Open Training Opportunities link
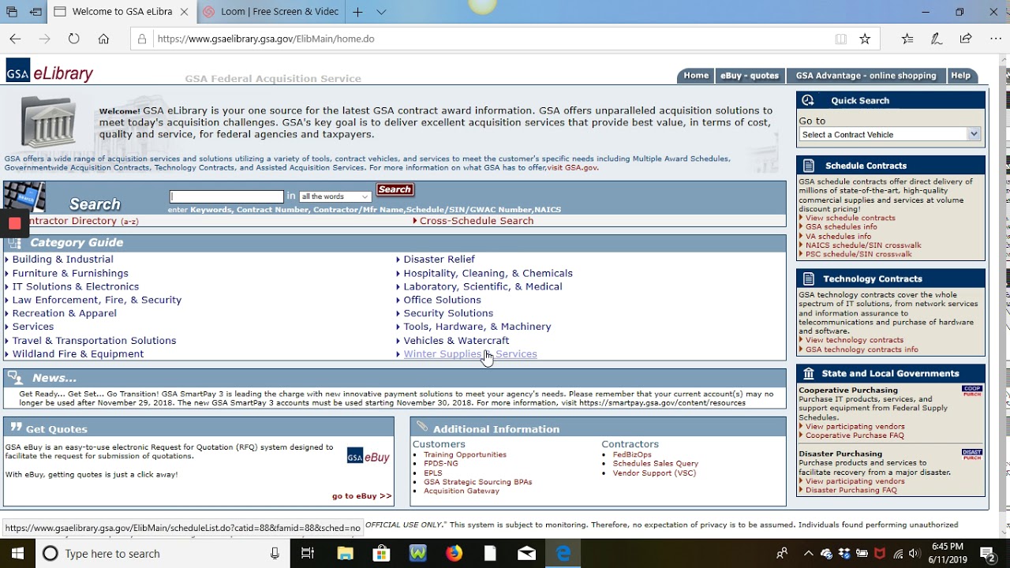The image size is (1010, 568). [x=465, y=455]
